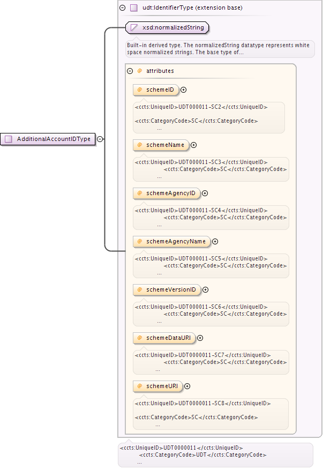
Task: Click the xsd:normalizedString simple type icon
Action: click(134, 27)
